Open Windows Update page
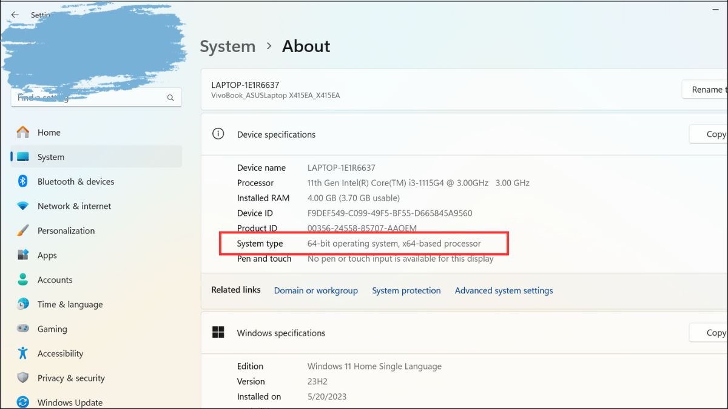The image size is (728, 409). pos(96,402)
